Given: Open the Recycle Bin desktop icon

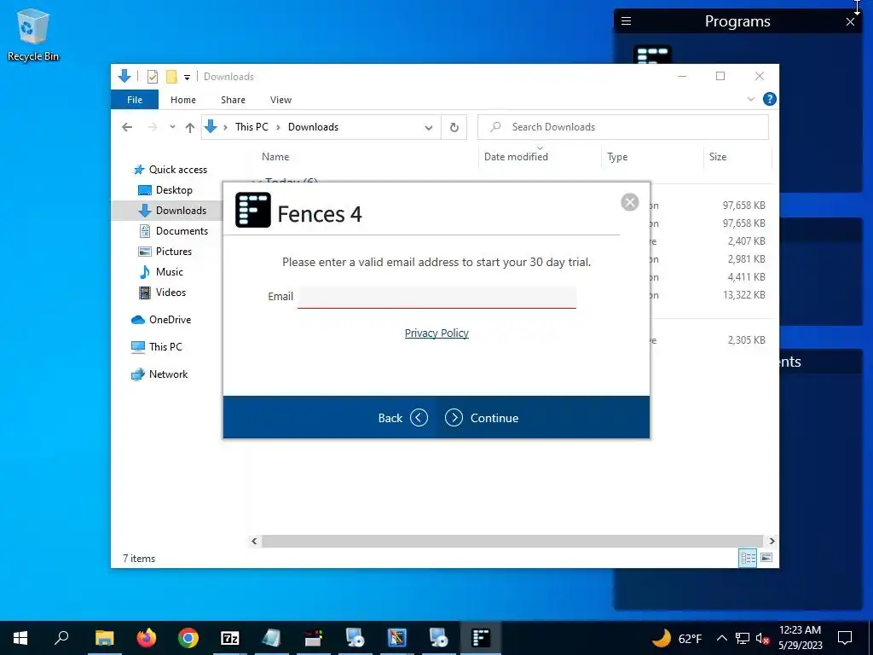Looking at the screenshot, I should 33,36.
